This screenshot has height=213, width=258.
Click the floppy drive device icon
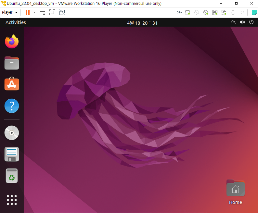(x=215, y=12)
